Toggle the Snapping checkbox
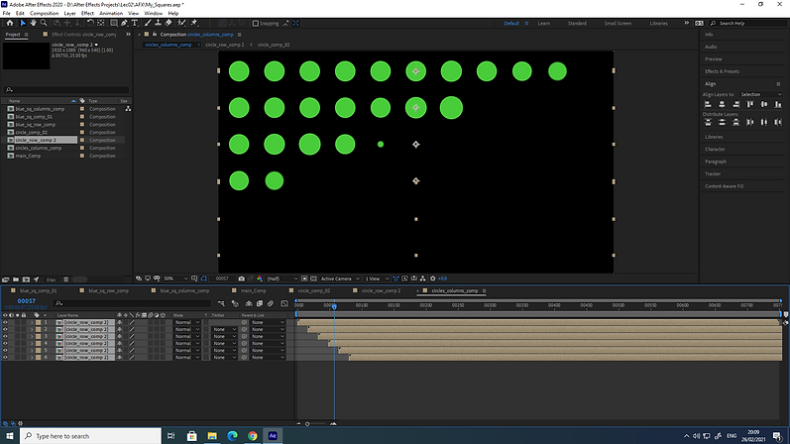Image resolution: width=790 pixels, height=444 pixels. click(x=256, y=23)
